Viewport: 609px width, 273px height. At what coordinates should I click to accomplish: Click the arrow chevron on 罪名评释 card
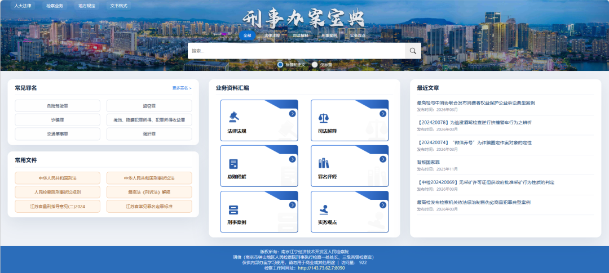(383, 160)
